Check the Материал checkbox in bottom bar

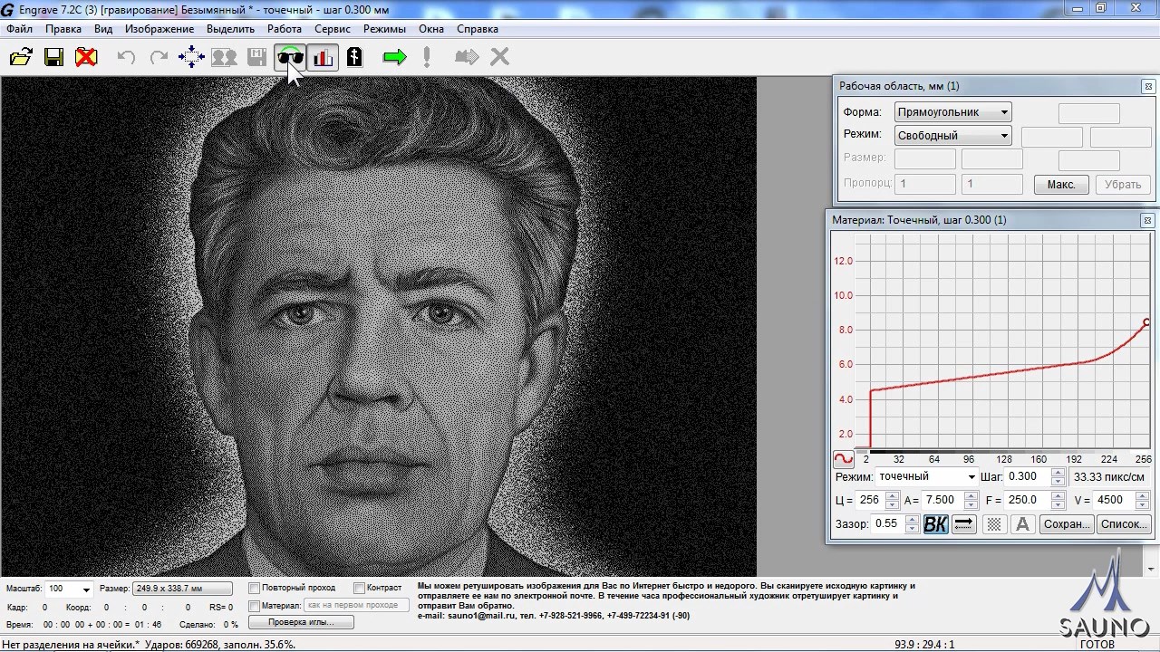pos(255,605)
